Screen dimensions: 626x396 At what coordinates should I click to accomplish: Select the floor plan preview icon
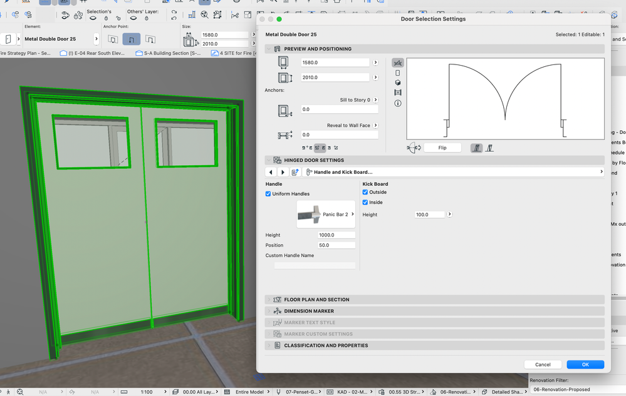pos(397,63)
